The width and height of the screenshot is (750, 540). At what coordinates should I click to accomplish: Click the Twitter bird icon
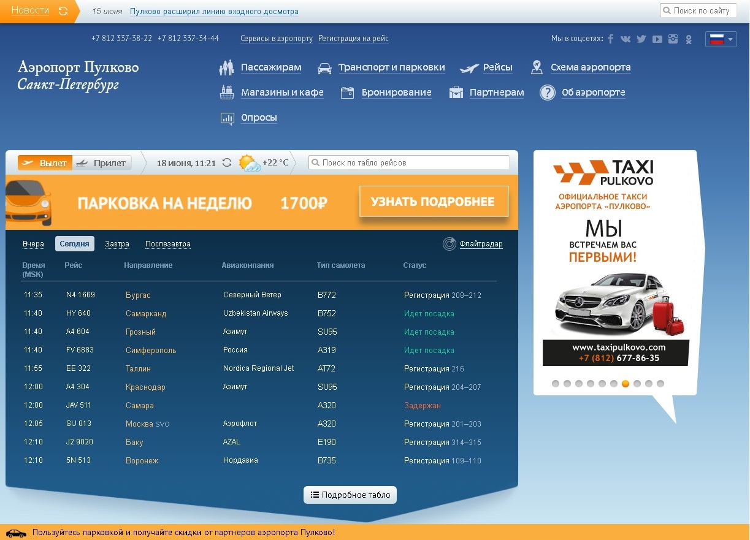[x=641, y=39]
